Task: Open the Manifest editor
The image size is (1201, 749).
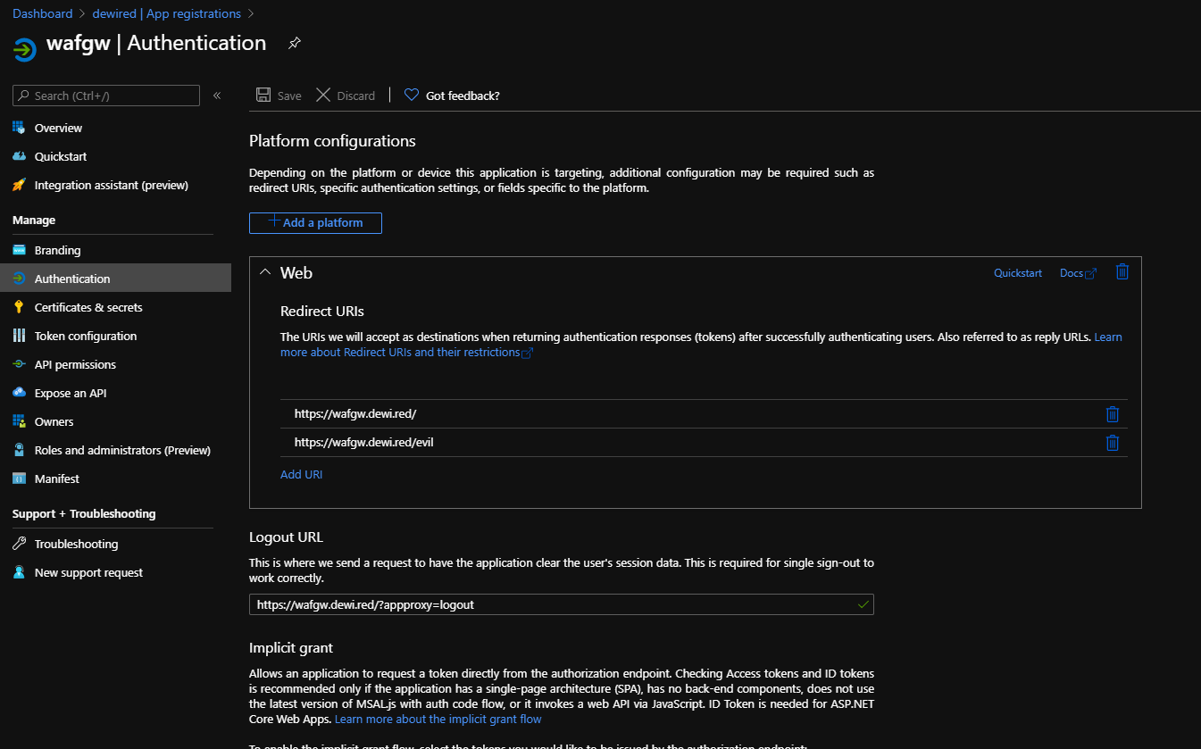Action: [56, 478]
